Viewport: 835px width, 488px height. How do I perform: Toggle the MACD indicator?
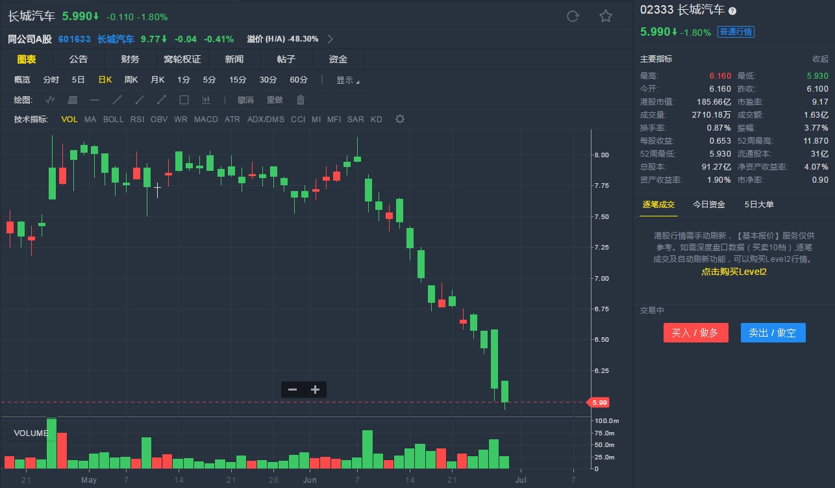coord(206,119)
